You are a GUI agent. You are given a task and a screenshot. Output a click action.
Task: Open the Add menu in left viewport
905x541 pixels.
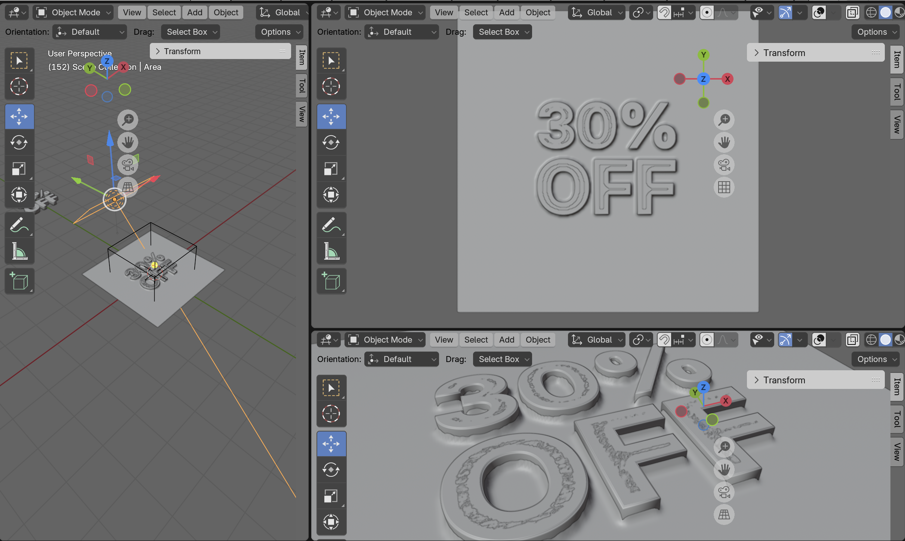click(195, 13)
